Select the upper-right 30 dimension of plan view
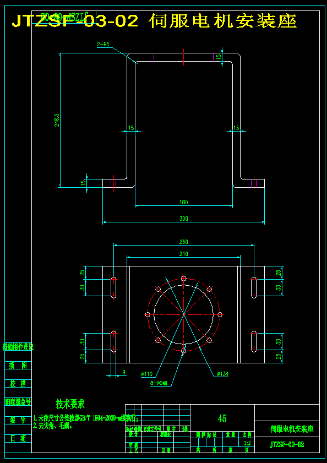327x463 pixels. (278, 287)
